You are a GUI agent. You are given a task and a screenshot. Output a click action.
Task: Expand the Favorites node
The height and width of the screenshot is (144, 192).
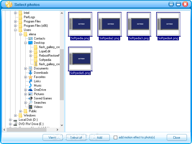pyautogui.click(x=25, y=77)
